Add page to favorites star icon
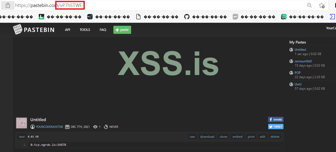 [322, 5]
